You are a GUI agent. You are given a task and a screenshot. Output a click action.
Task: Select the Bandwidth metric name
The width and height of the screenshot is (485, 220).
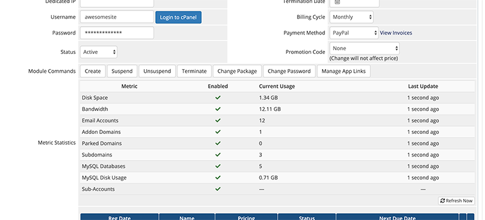95,109
